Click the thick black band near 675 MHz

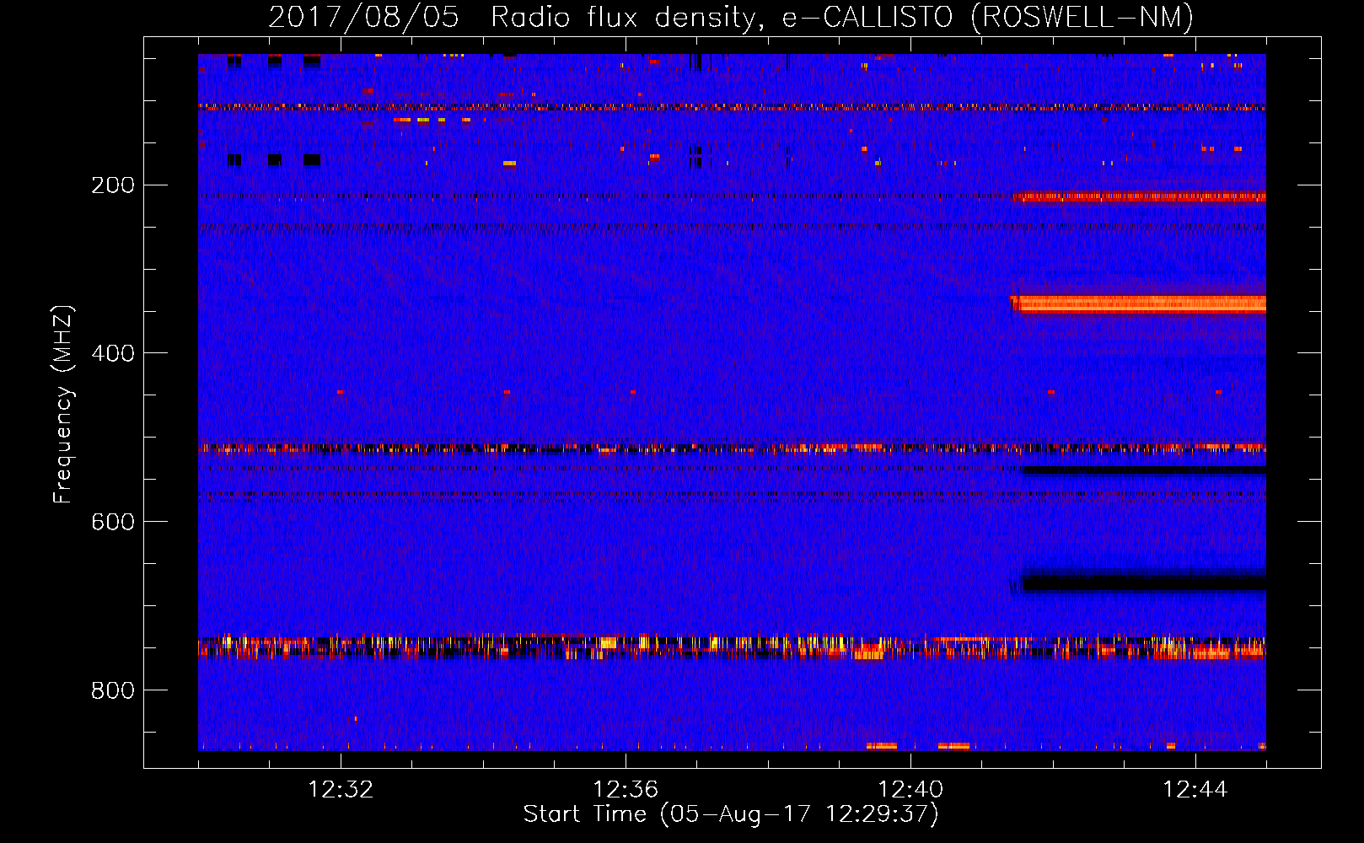pos(1144,583)
